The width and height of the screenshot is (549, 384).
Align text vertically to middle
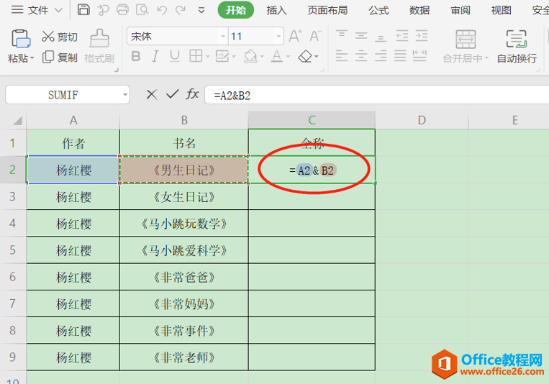[x=361, y=35]
